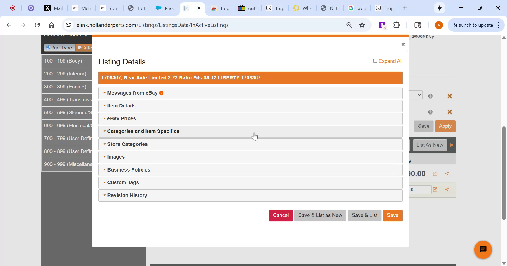This screenshot has height=266, width=507.
Task: Click Save & List as New
Action: 320,215
